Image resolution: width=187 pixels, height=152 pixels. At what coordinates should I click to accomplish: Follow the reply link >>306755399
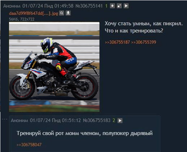coord(144,42)
